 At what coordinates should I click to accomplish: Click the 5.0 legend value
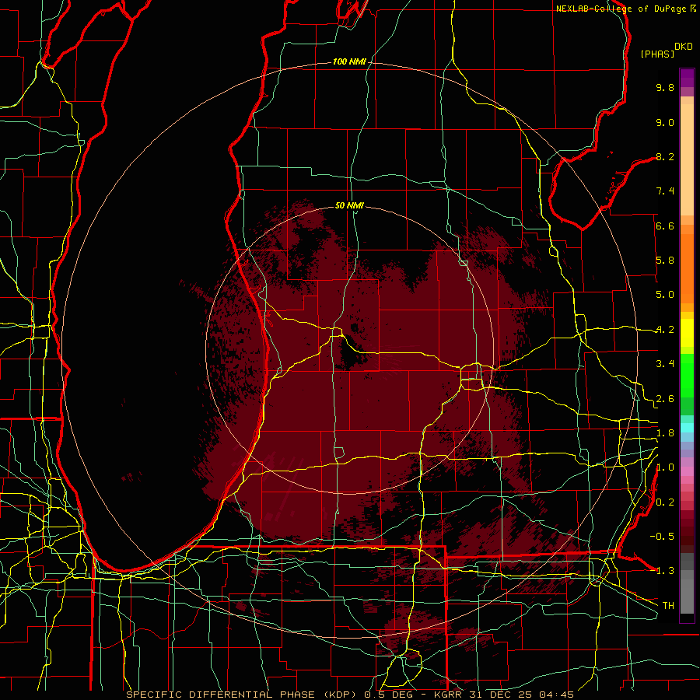click(665, 295)
